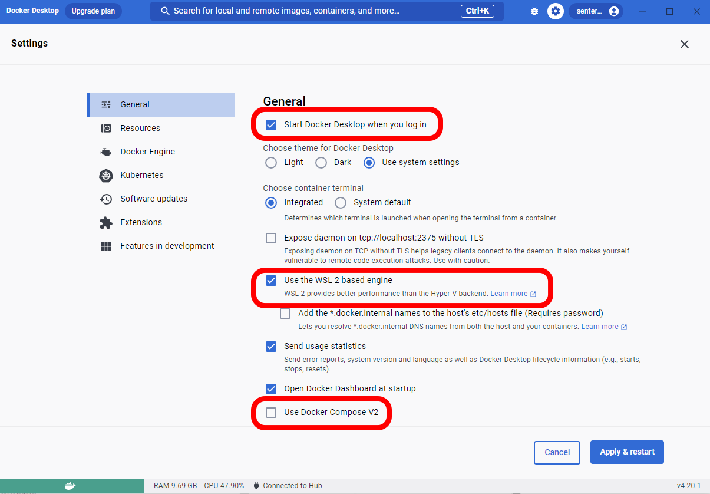Viewport: 710px width, 494px height.
Task: Select Use system settings theme option
Action: [x=369, y=163]
